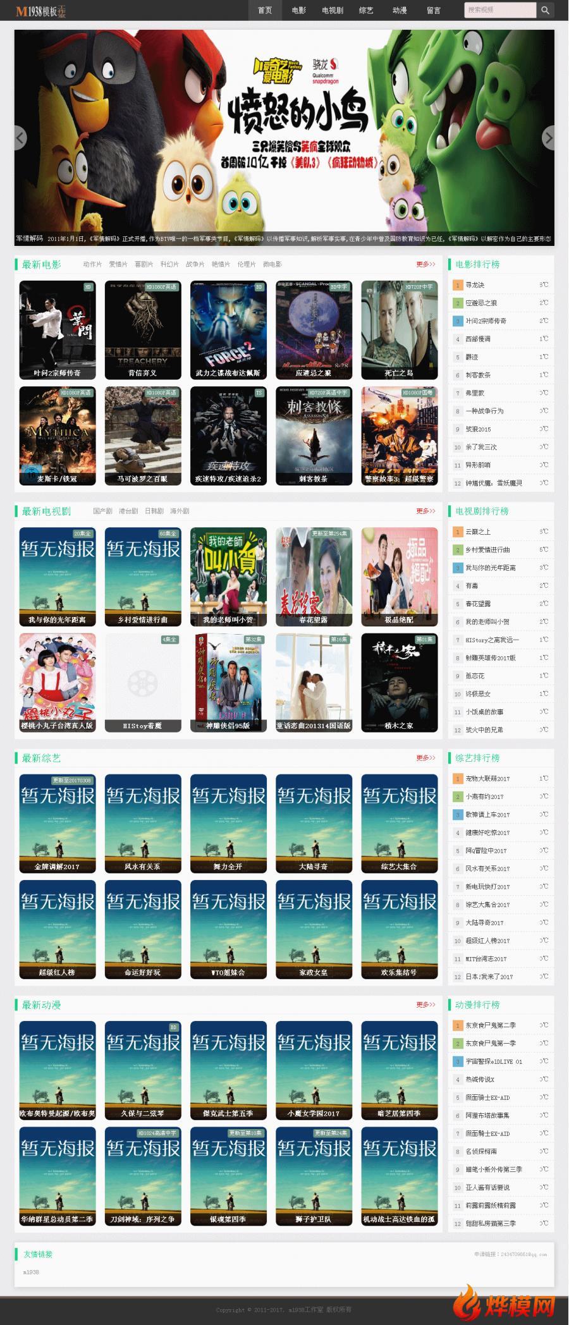Select 日韩剧 TV category
The height and width of the screenshot is (1325, 569).
click(154, 511)
